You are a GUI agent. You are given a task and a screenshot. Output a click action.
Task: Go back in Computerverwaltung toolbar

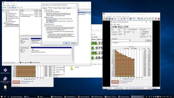[3, 8]
